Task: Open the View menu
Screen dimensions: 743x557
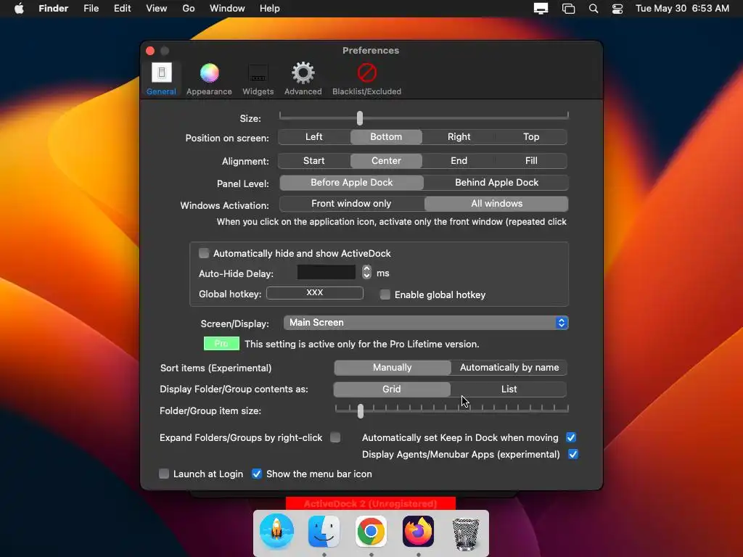Action: click(157, 9)
